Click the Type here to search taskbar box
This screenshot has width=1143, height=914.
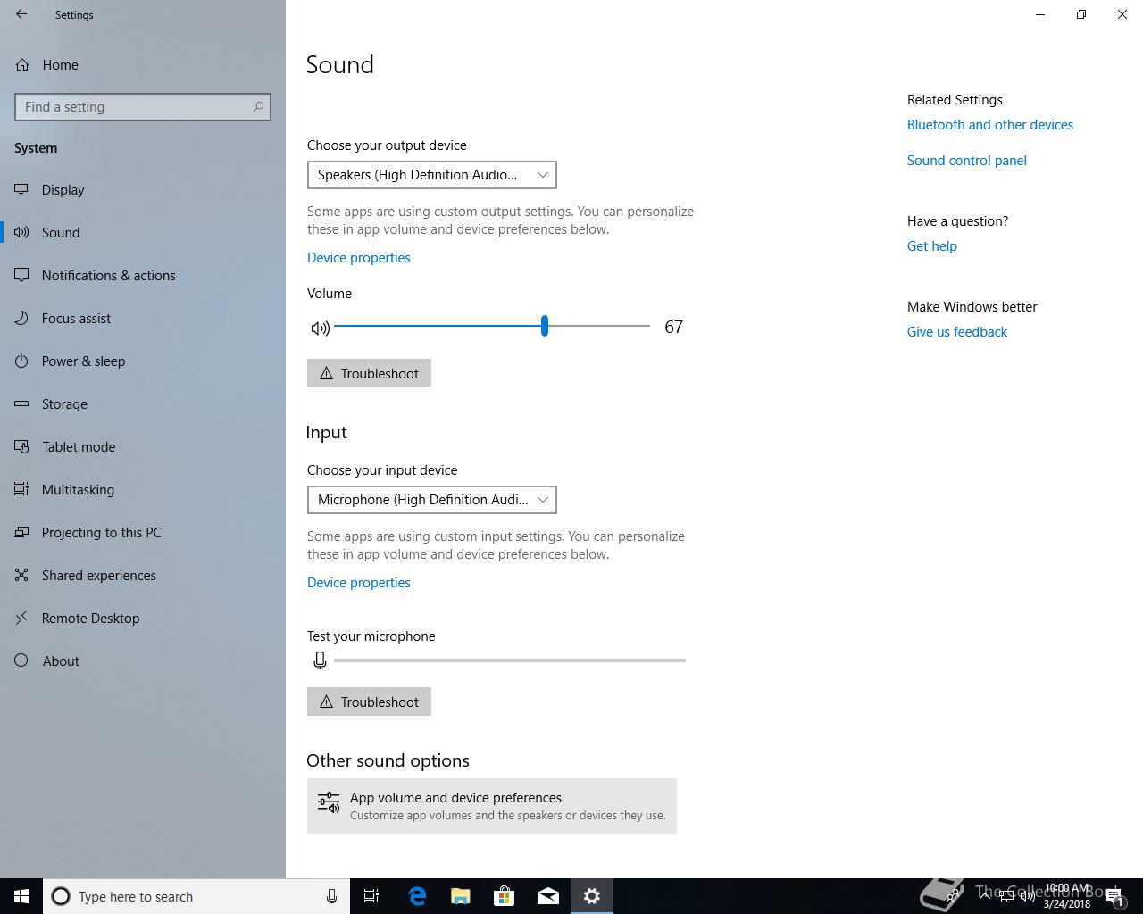[x=196, y=896]
